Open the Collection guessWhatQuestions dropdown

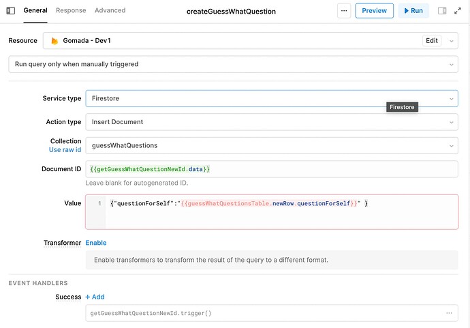pyautogui.click(x=272, y=145)
